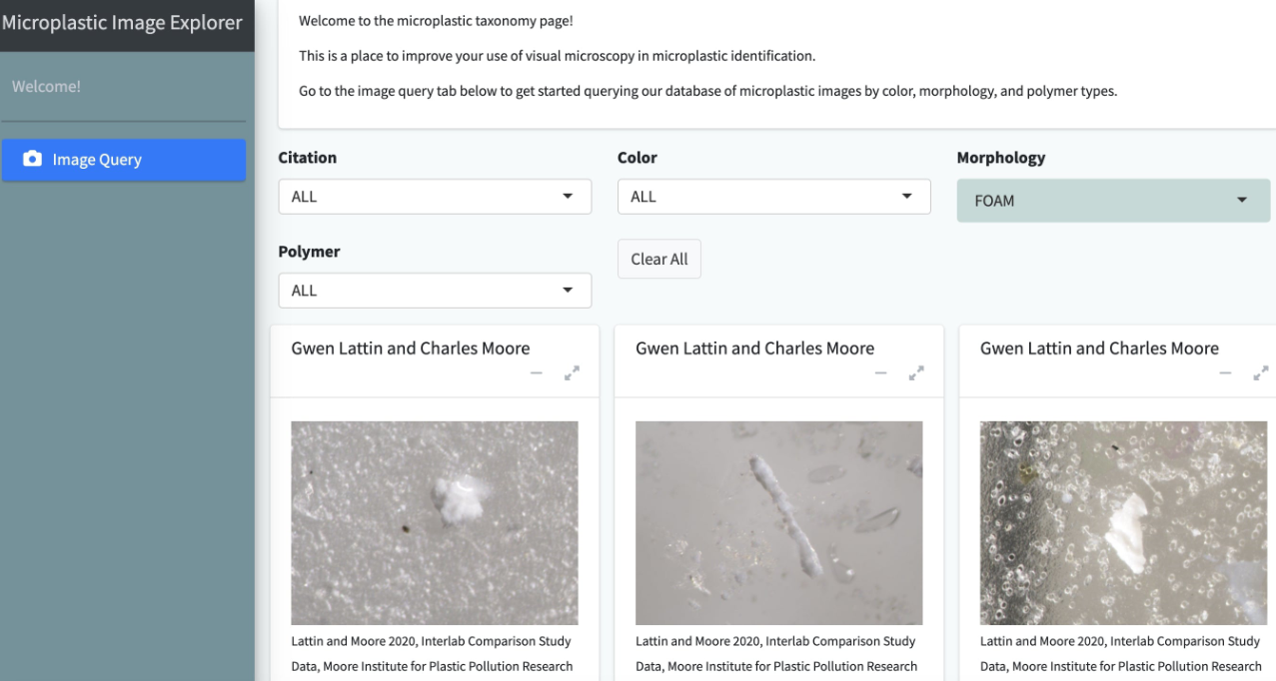Collapse the second Gwen Lattin card
The height and width of the screenshot is (681, 1276).
[881, 373]
